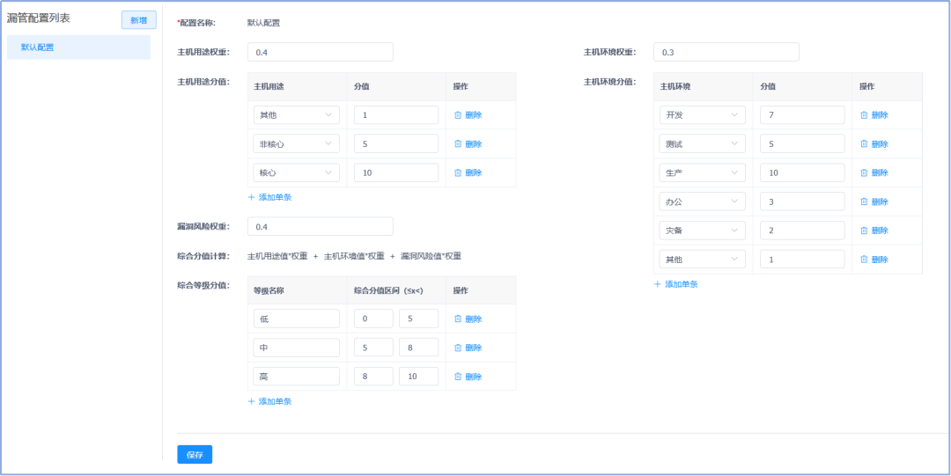This screenshot has width=951, height=476.
Task: Click the 漏管配置列表 heading
Action: tap(38, 18)
